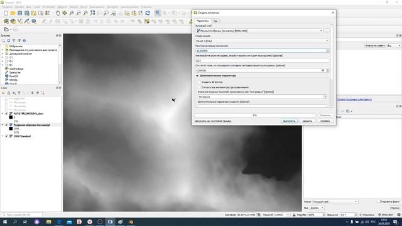Expand the project home folder in Browser

point(3,50)
